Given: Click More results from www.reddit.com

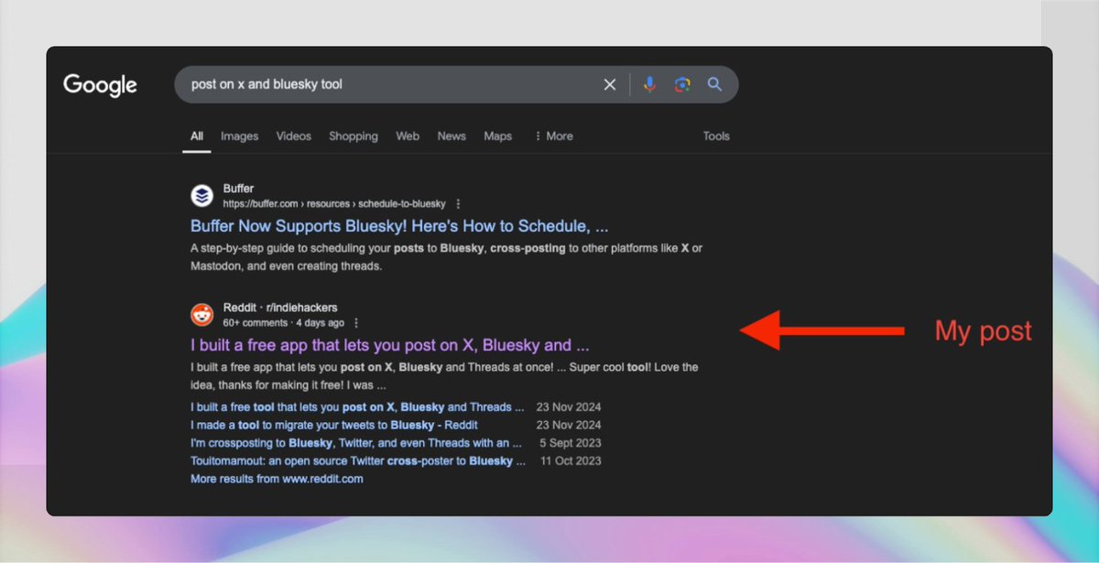Looking at the screenshot, I should pos(277,479).
